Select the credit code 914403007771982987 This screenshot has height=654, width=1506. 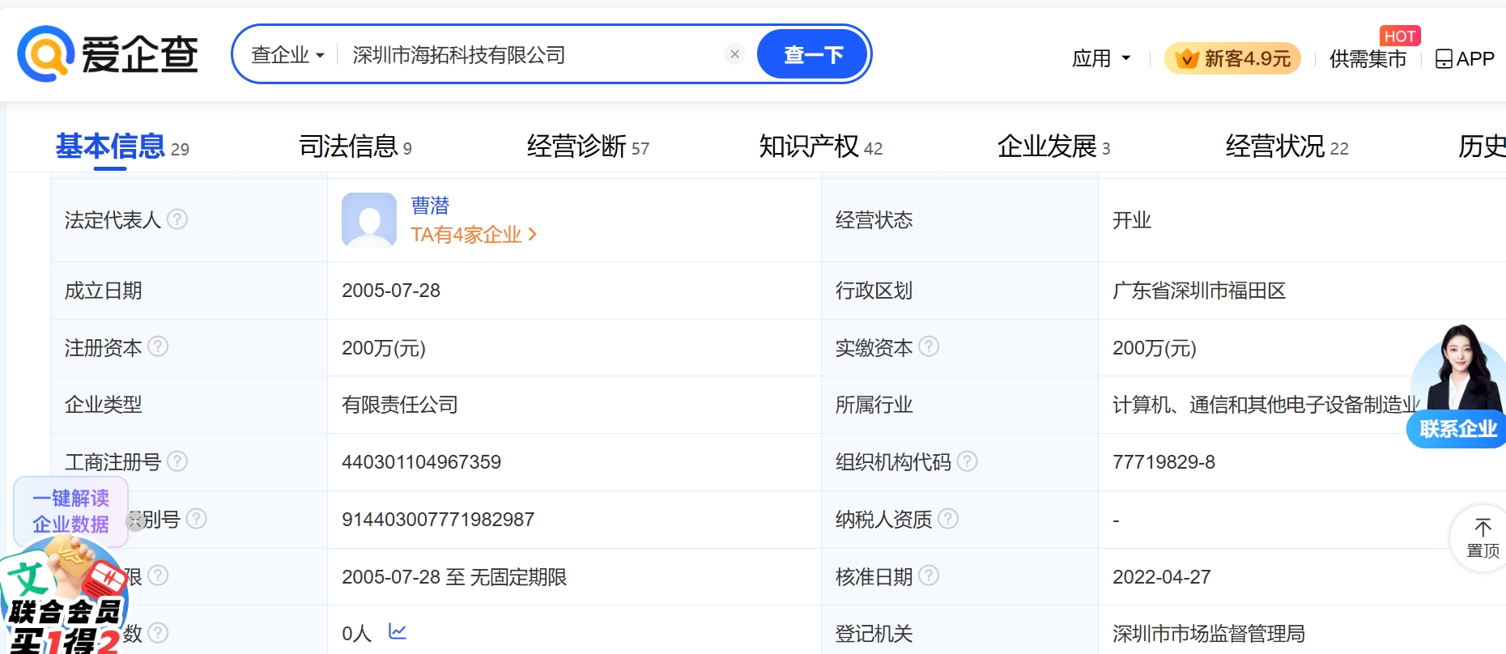(438, 520)
